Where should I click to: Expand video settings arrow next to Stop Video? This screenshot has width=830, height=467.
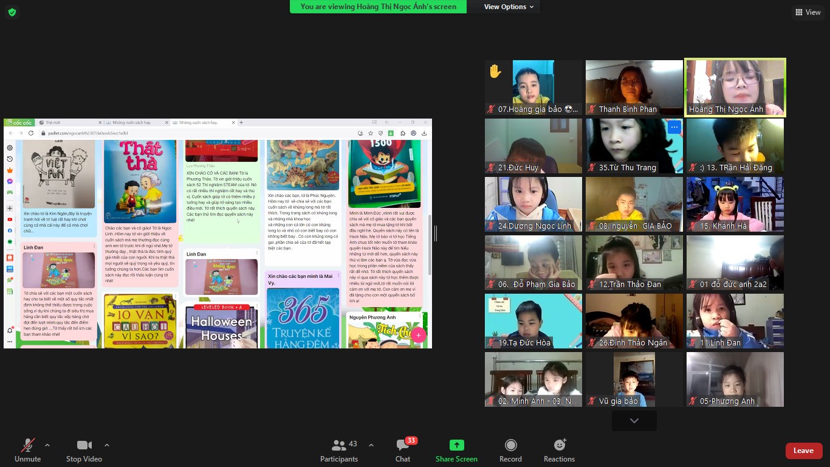pos(107,445)
